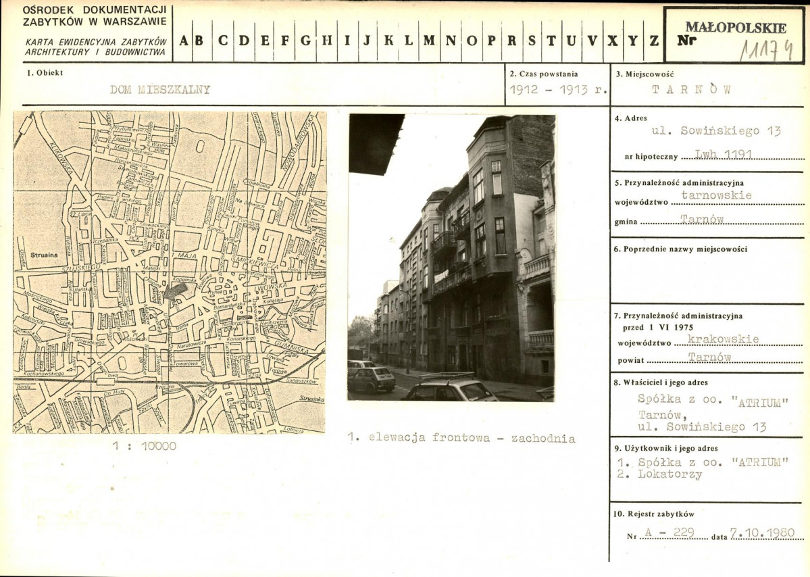Click gmina value Tarnów
This screenshot has width=810, height=577.
coord(702,220)
